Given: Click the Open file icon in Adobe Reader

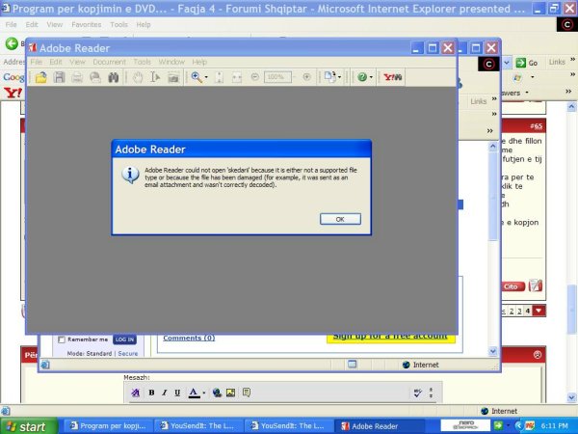Looking at the screenshot, I should [40, 77].
